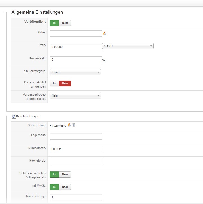Click the Mindestmenge input field

point(76,198)
